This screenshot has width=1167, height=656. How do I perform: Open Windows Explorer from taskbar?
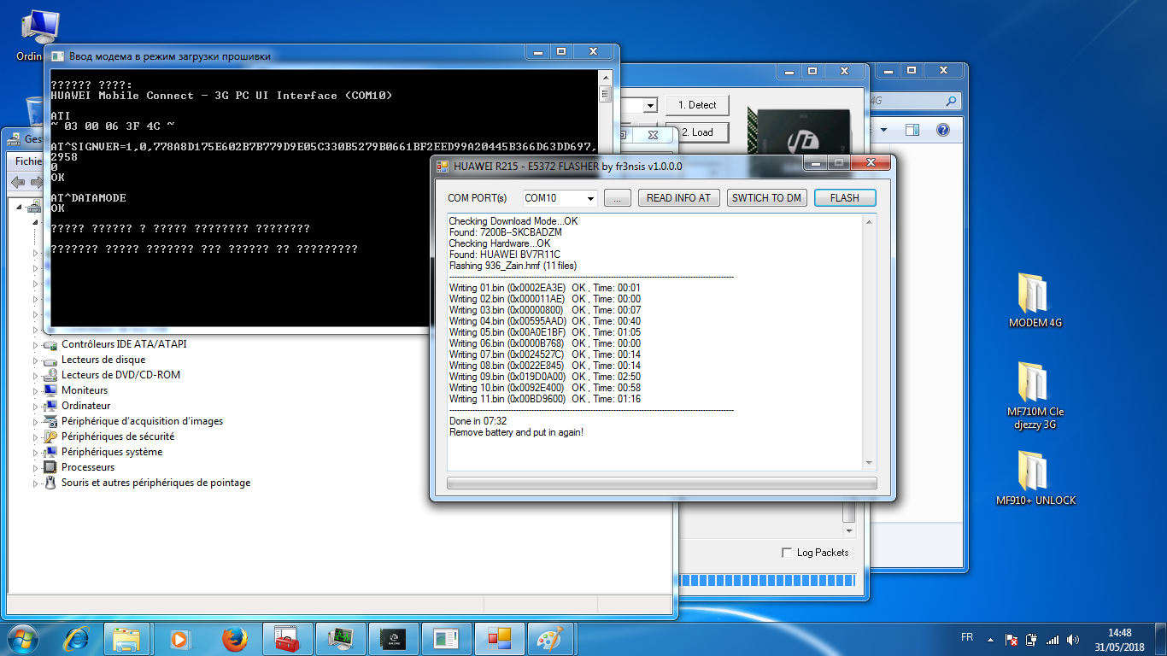[x=126, y=639]
